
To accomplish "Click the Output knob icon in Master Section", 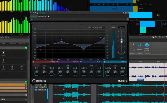I will (x=4, y=53).
